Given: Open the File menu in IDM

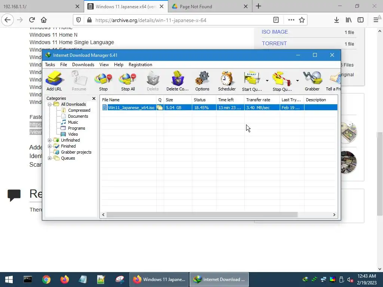Looking at the screenshot, I should pos(64,65).
